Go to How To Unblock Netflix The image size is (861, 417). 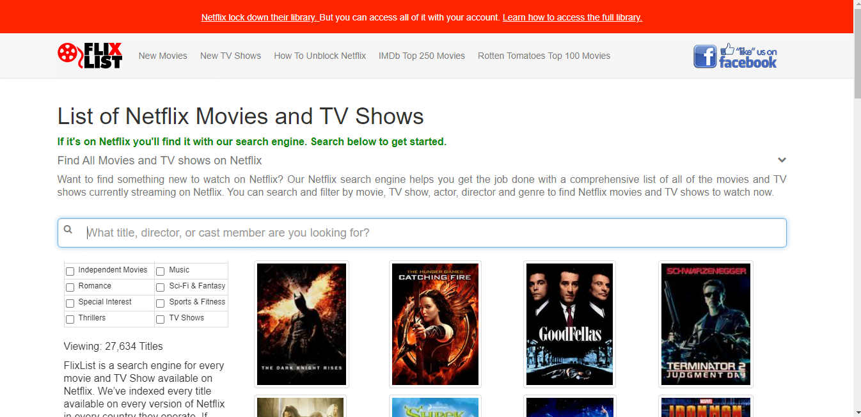pos(320,56)
